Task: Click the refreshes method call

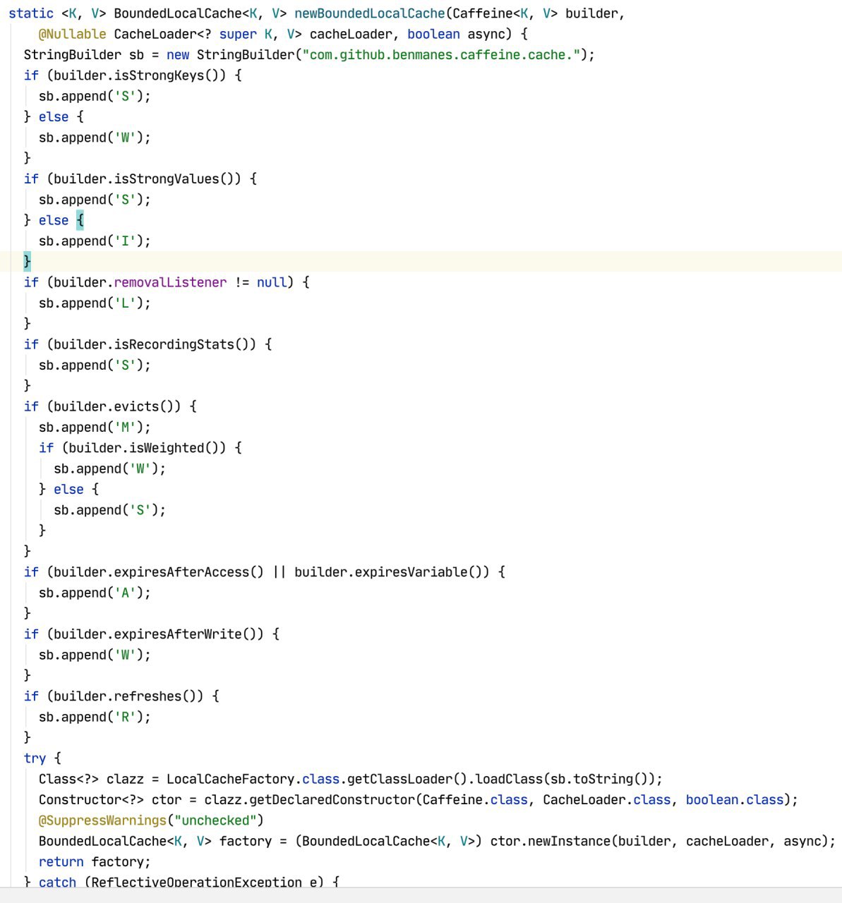Action: tap(148, 696)
